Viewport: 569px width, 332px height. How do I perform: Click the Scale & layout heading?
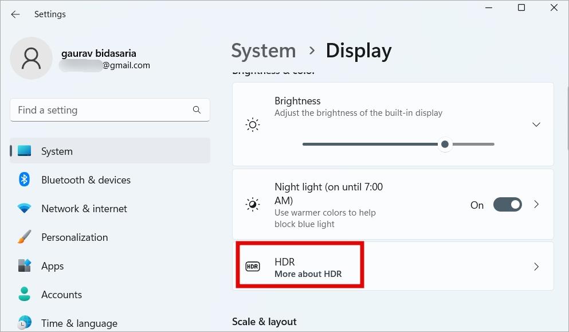tap(264, 322)
